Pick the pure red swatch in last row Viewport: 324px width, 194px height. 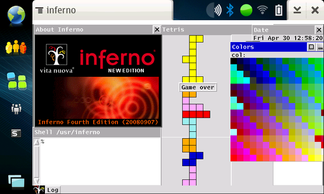coord(234,158)
